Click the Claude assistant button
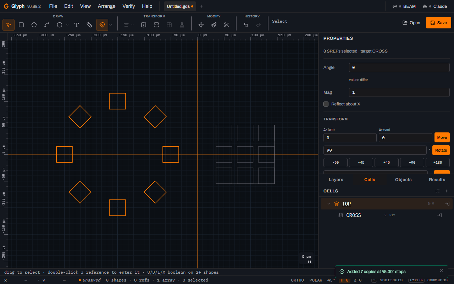Viewport: 454px width, 284px height. (435, 6)
